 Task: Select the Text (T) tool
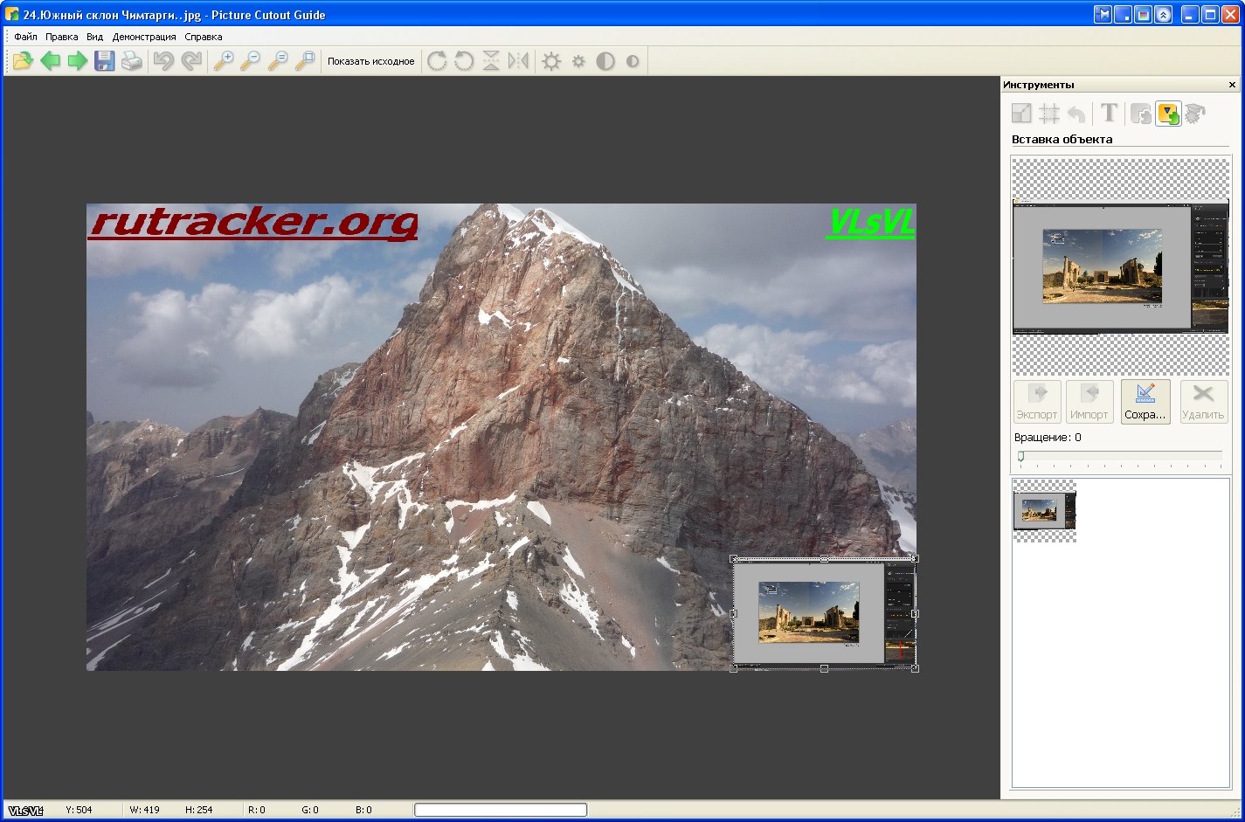(x=1109, y=113)
